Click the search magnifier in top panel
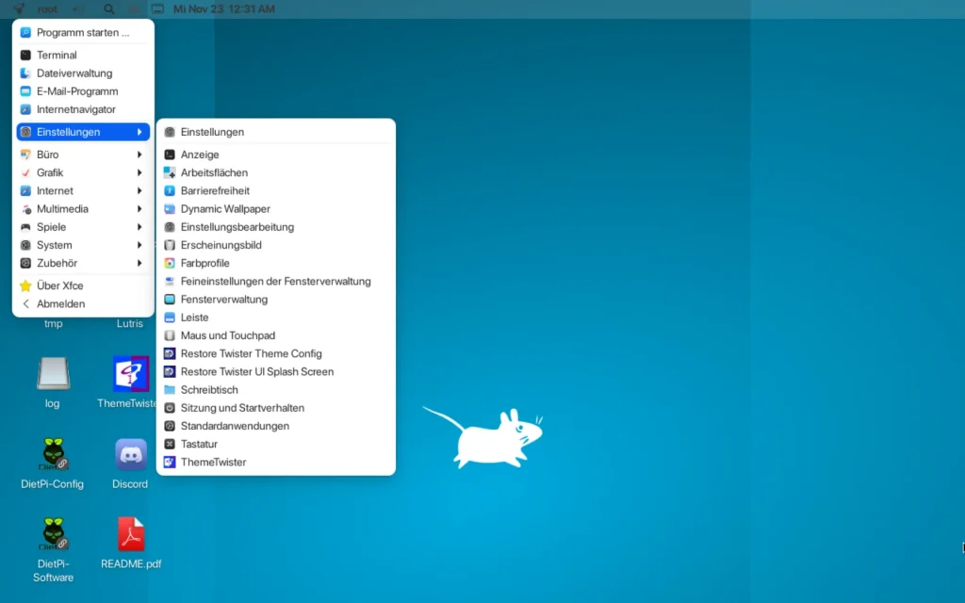This screenshot has height=603, width=965. [x=109, y=9]
